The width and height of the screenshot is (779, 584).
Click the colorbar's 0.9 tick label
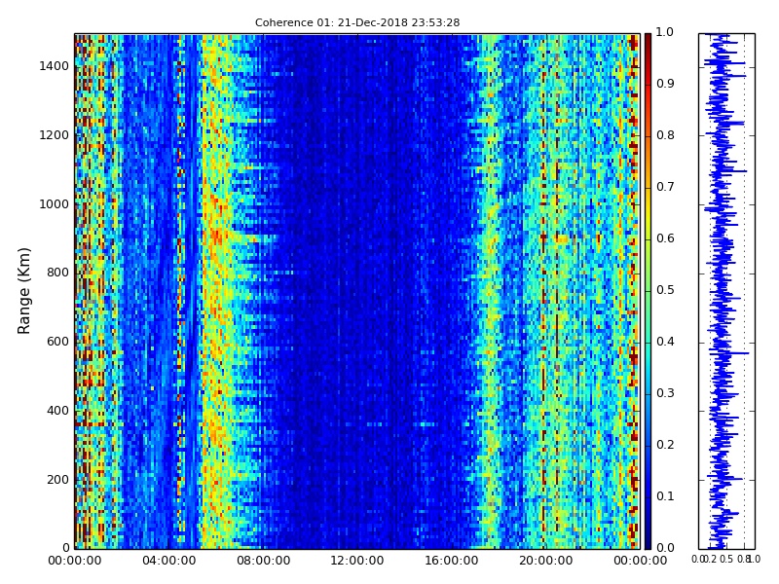tap(665, 84)
